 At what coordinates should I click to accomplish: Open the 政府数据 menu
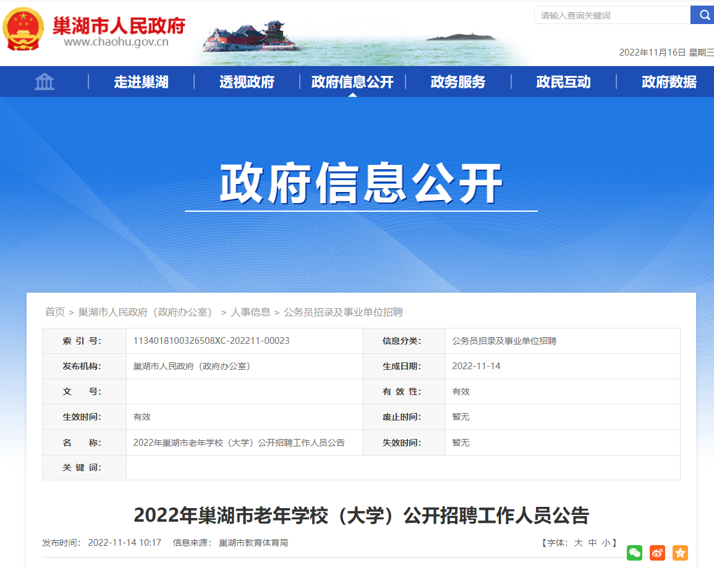pos(669,82)
